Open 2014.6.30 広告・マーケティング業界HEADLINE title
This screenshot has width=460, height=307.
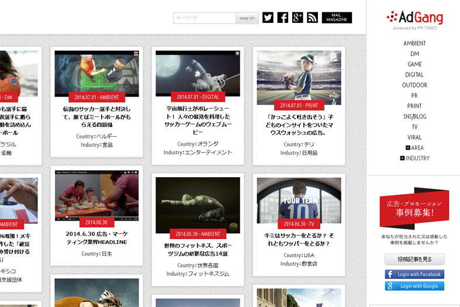tap(97, 238)
